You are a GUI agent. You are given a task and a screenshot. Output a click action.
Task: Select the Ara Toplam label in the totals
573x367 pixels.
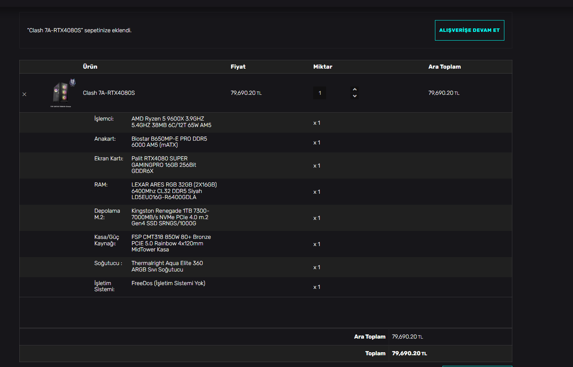(370, 337)
